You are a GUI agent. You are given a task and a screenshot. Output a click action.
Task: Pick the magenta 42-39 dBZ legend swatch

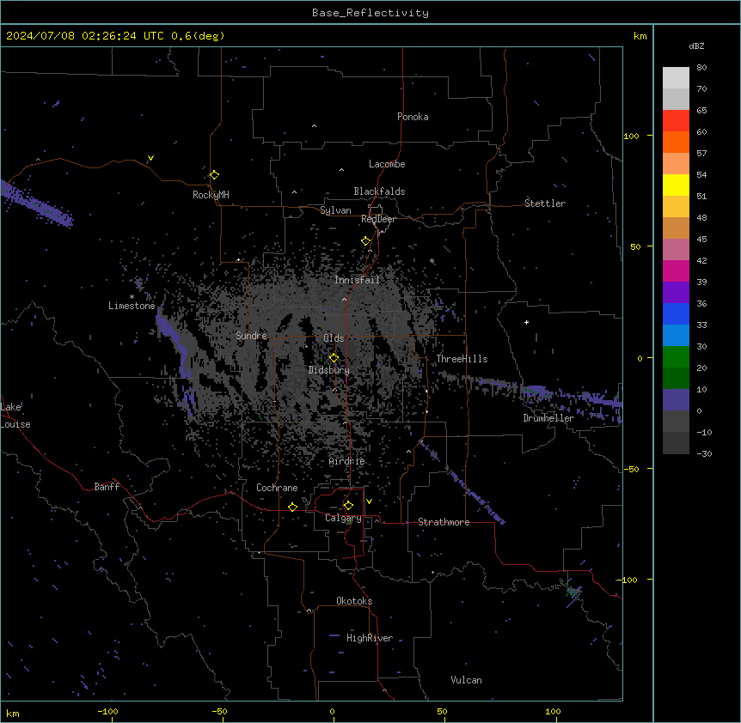pyautogui.click(x=676, y=270)
